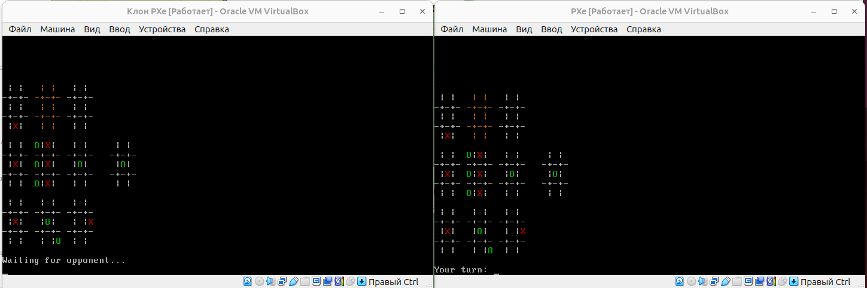The image size is (867, 288).
Task: Minimize the Клон PXe VirtualBox window
Action: tap(381, 11)
